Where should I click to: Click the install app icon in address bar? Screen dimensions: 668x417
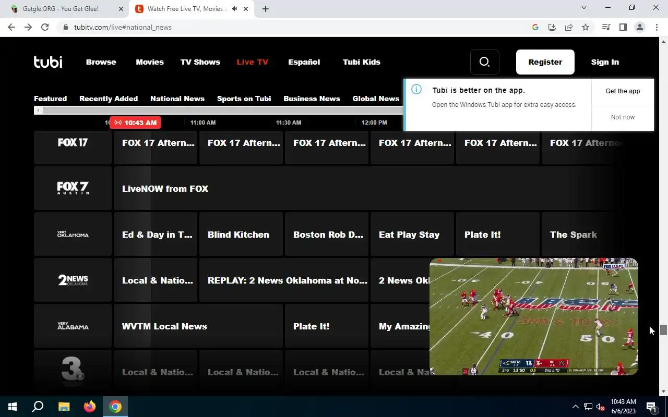click(552, 27)
